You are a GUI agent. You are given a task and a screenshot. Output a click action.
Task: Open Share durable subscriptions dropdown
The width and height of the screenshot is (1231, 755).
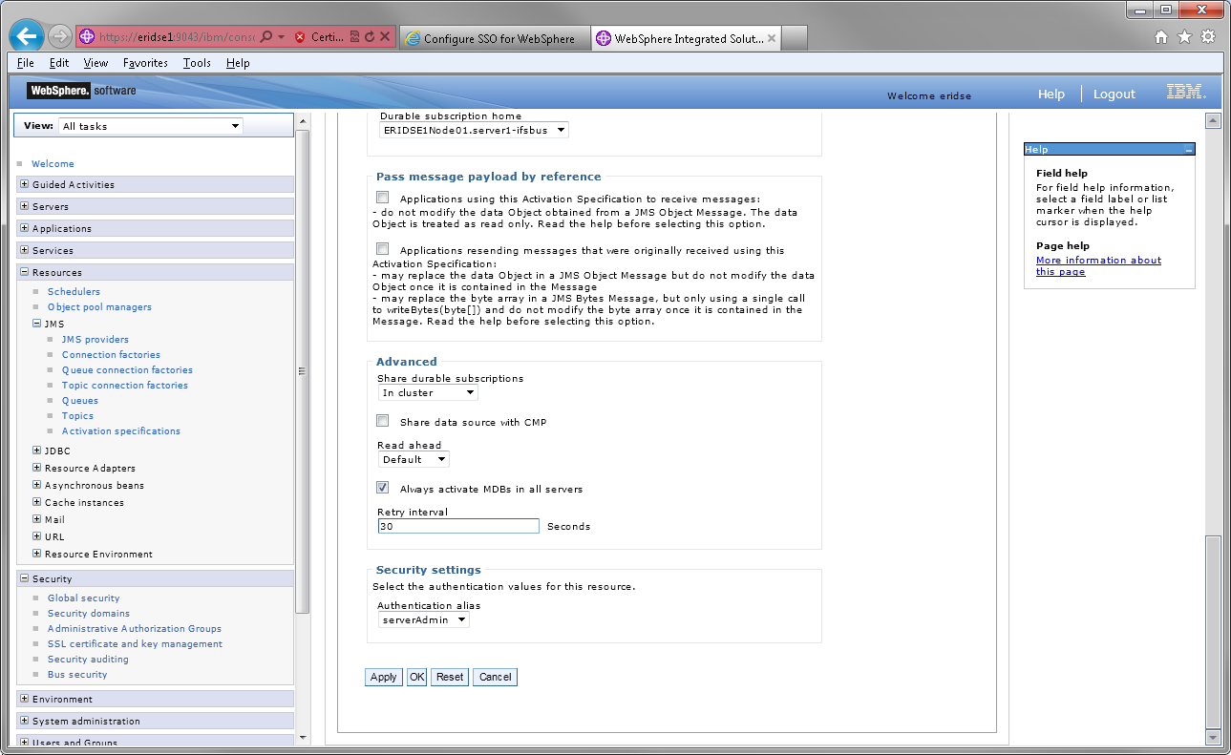click(x=428, y=392)
